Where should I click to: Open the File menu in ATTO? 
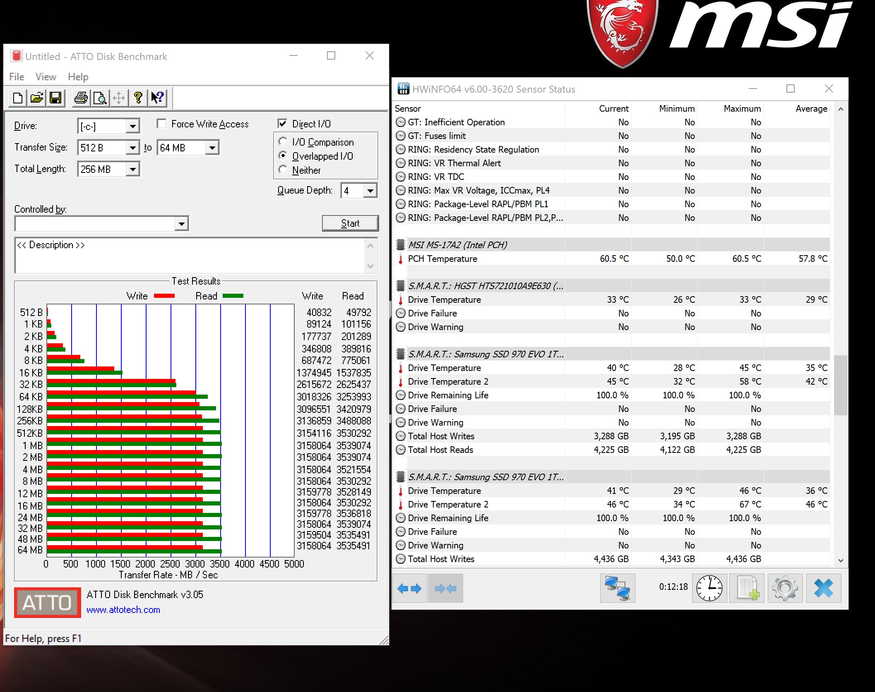tap(17, 77)
